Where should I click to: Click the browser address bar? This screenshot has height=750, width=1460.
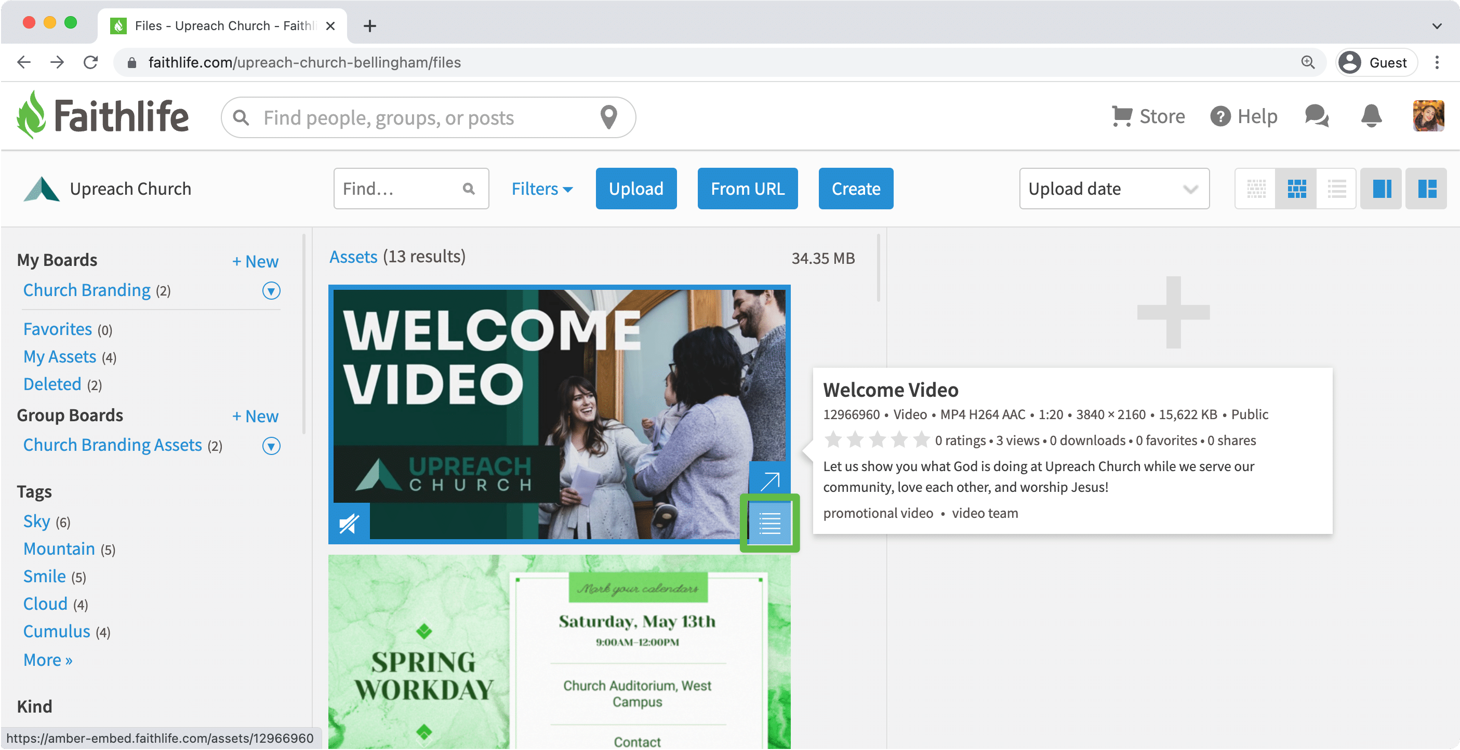(x=720, y=62)
